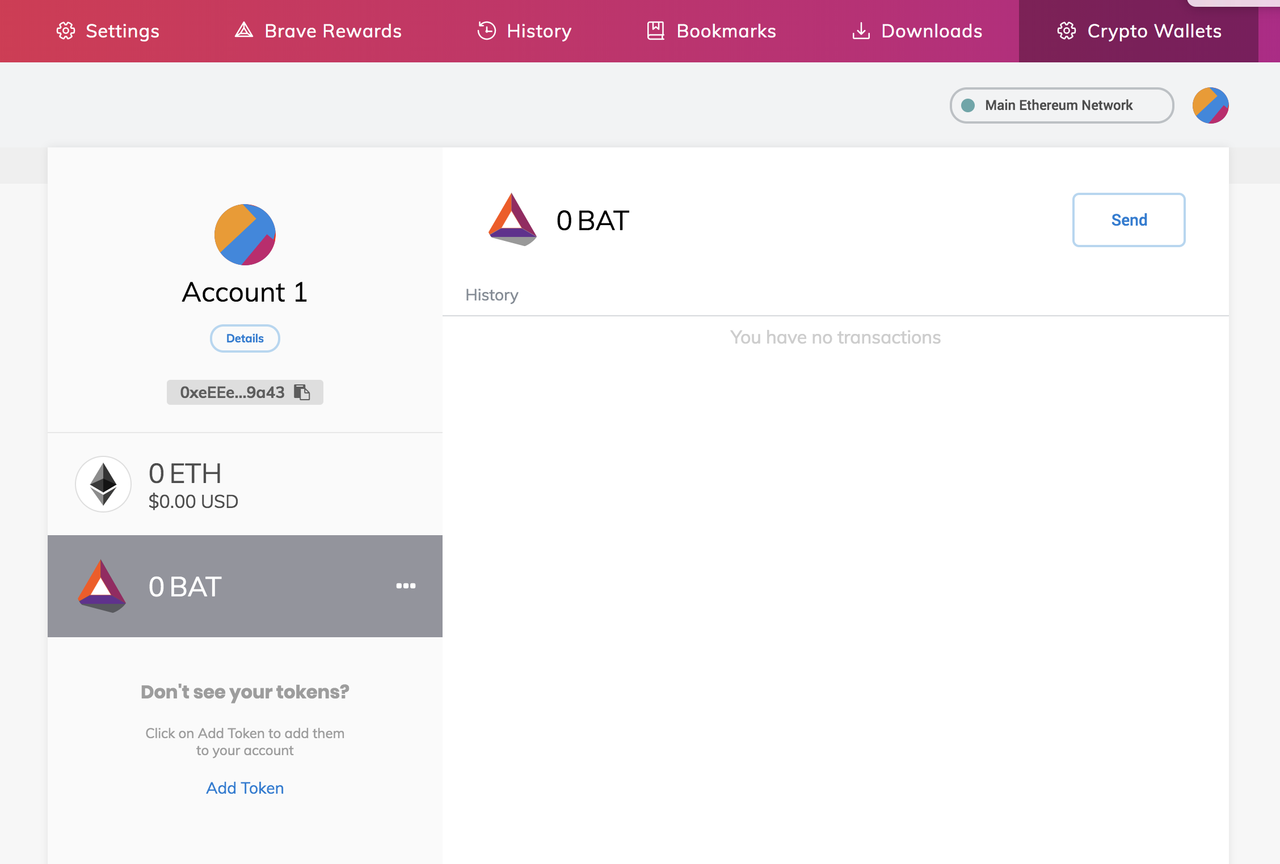
Task: Switch to the Bookmarks tab
Action: (x=711, y=31)
